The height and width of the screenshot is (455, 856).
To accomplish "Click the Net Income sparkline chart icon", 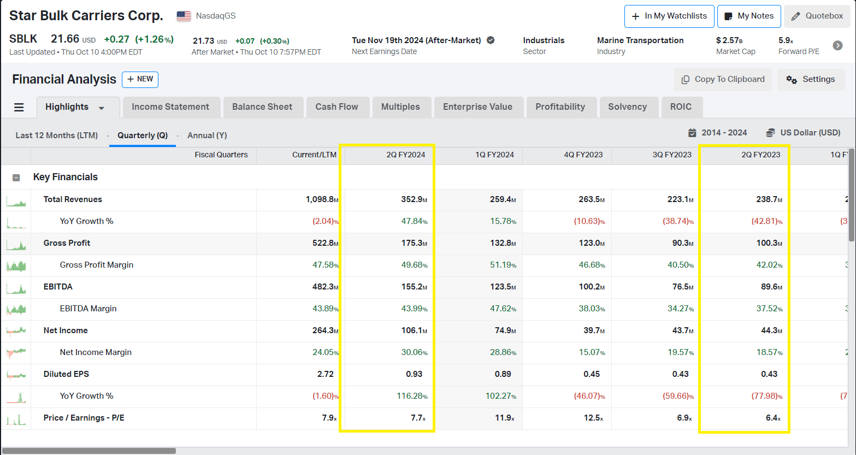I will click(16, 330).
